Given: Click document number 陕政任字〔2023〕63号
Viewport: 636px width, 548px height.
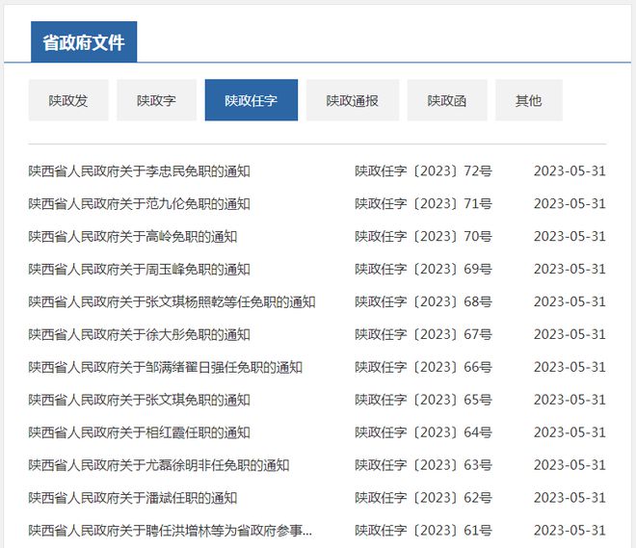Looking at the screenshot, I should [423, 465].
